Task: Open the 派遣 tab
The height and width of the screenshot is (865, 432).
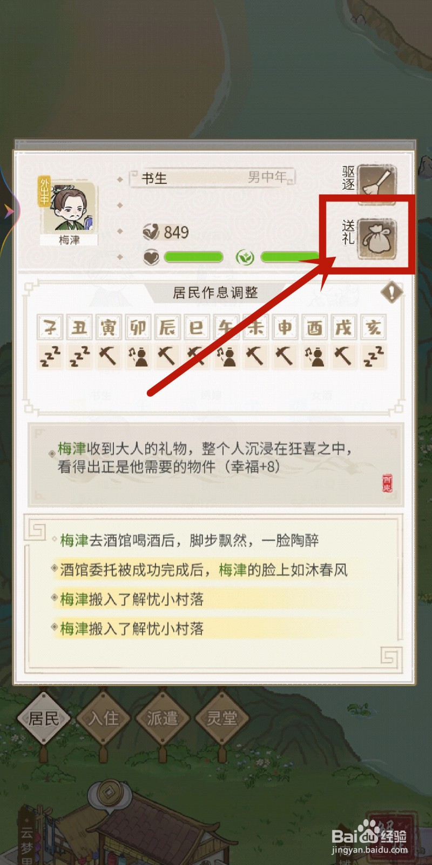Action: pos(163,718)
